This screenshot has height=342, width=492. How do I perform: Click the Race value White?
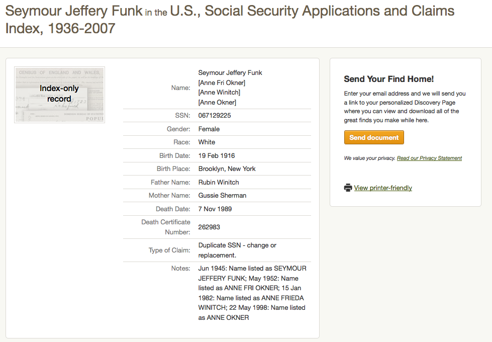(x=207, y=142)
